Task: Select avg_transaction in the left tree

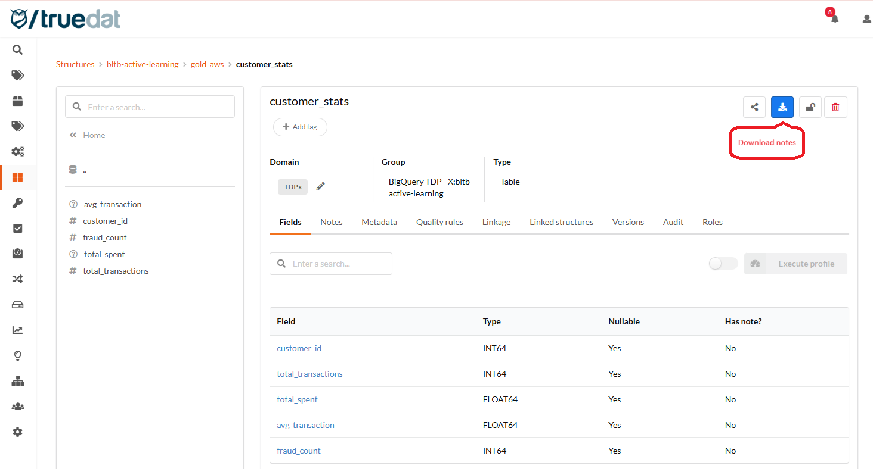Action: [113, 204]
